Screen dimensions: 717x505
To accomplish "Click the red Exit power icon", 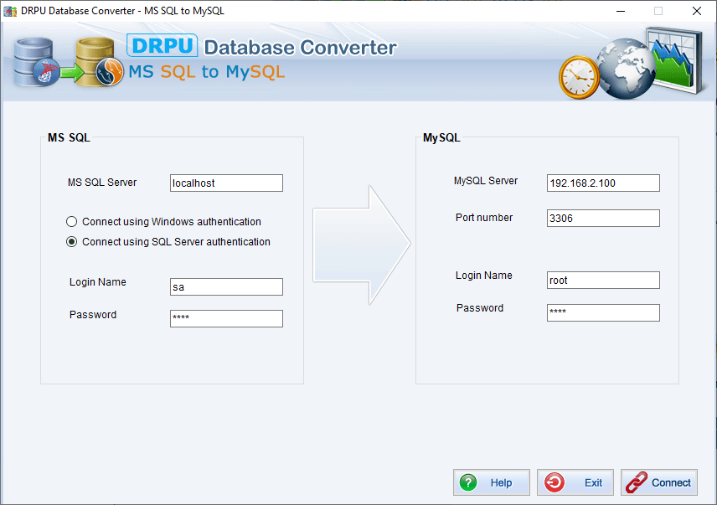I will click(x=555, y=482).
